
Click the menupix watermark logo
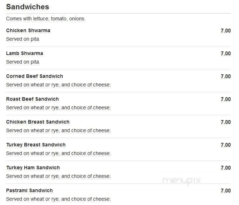[182, 181]
